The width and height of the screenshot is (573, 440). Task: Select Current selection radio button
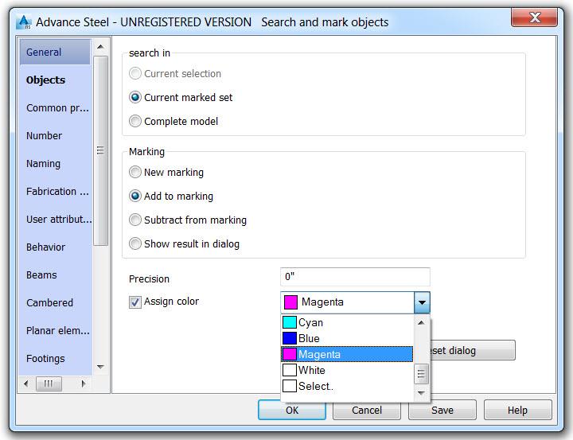click(135, 73)
